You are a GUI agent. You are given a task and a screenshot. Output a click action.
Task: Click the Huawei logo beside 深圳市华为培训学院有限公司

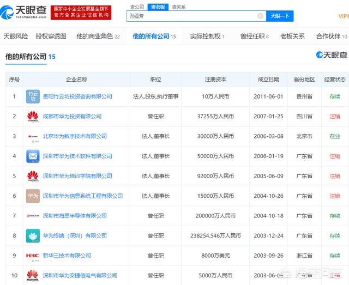33,176
